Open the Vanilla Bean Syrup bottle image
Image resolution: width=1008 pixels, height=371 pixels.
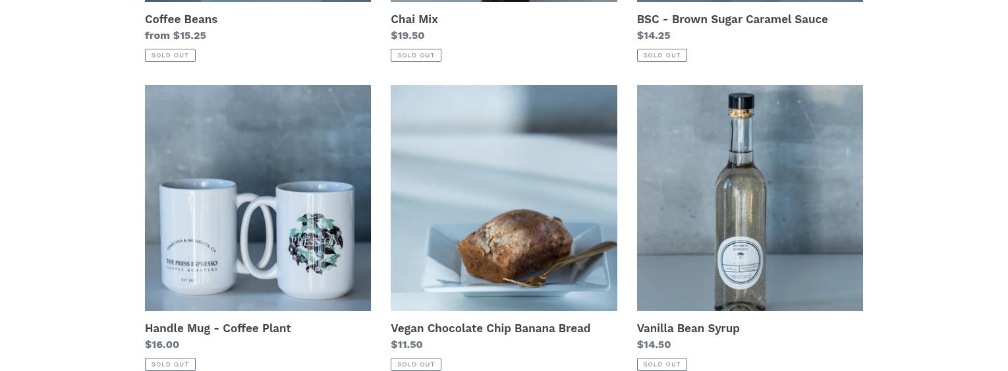(750, 198)
